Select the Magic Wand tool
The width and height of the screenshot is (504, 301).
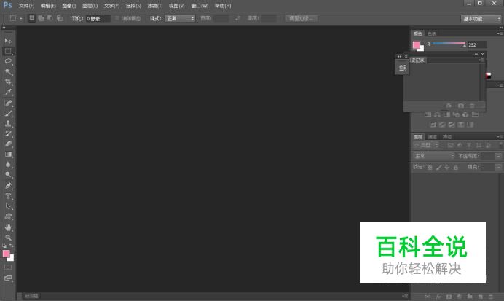pyautogui.click(x=8, y=71)
